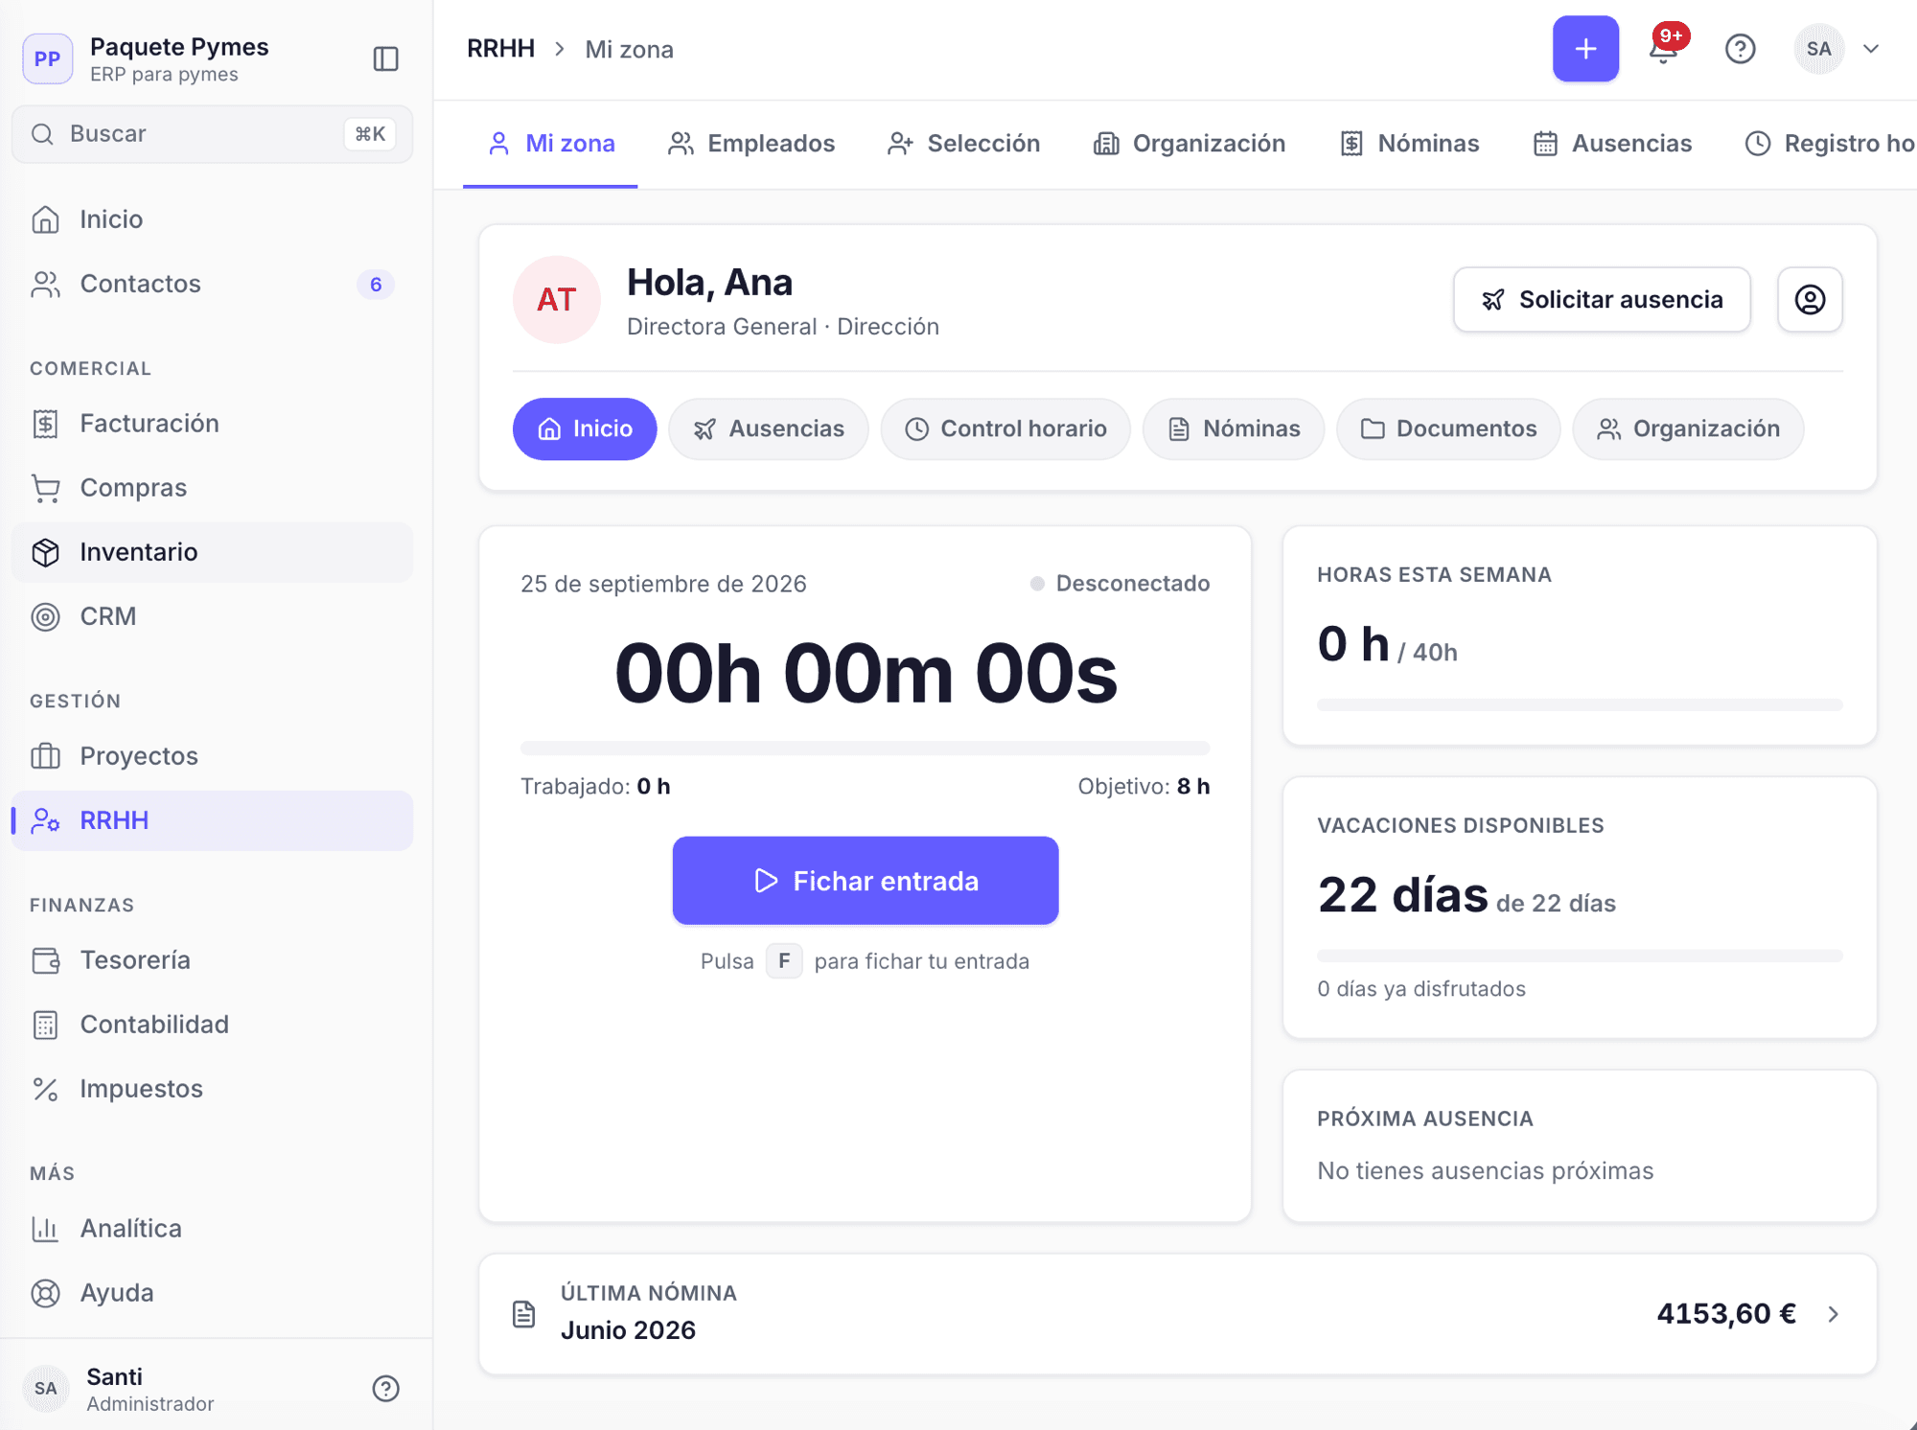Go to Contactos in sidebar
Screen dimensions: 1917x1430
[212, 284]
